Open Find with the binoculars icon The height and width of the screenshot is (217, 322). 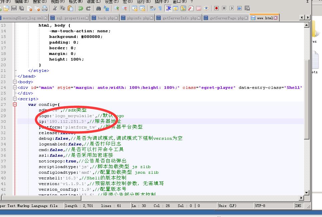[x=99, y=8]
